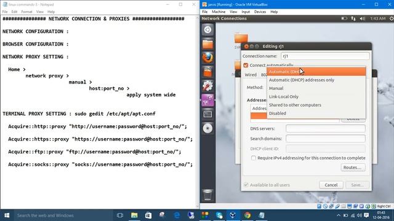
Task: Click "apply system wide" text in Notepad
Action: [151, 95]
